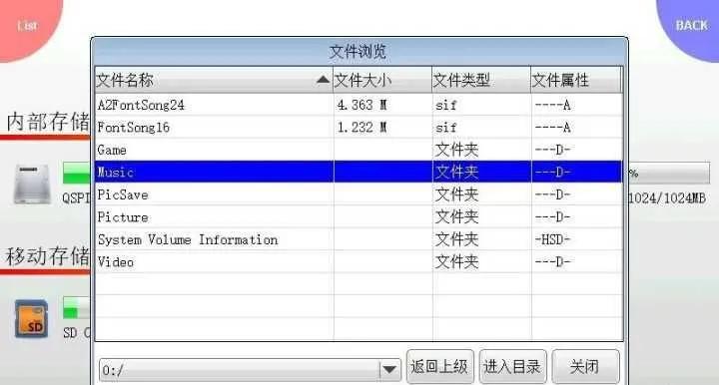Select the System Volume Information folder
Screen dimensions: 719x385
click(x=359, y=239)
